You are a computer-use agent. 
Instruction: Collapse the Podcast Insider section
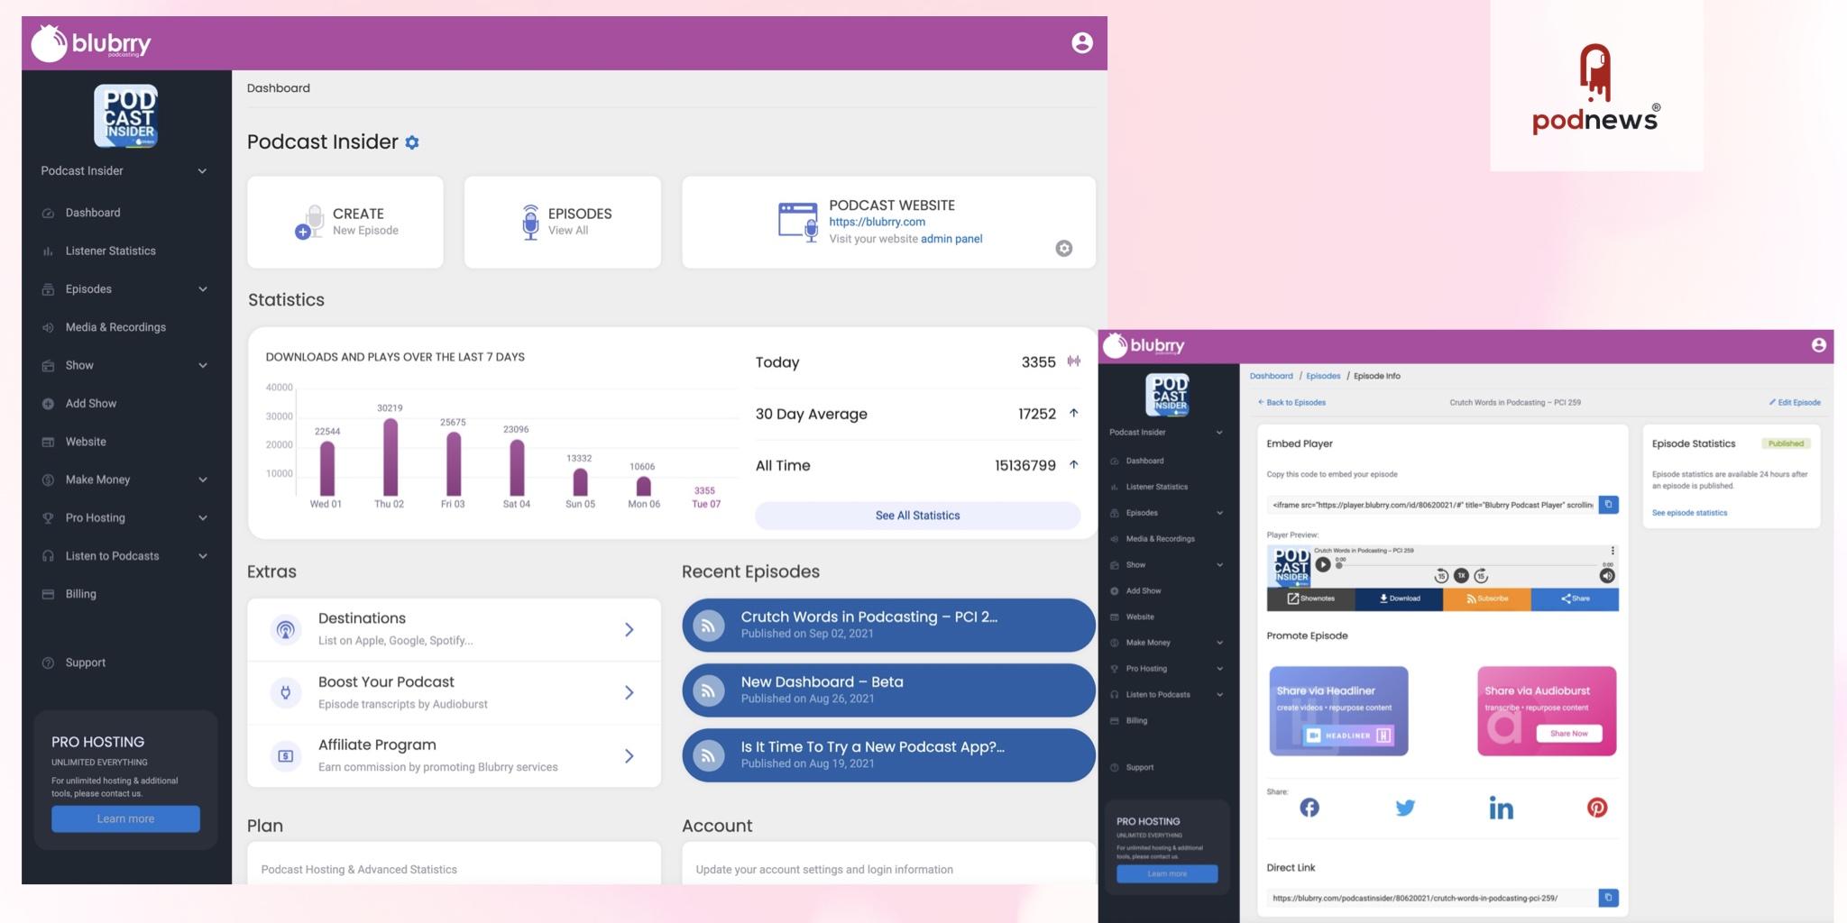coord(202,170)
